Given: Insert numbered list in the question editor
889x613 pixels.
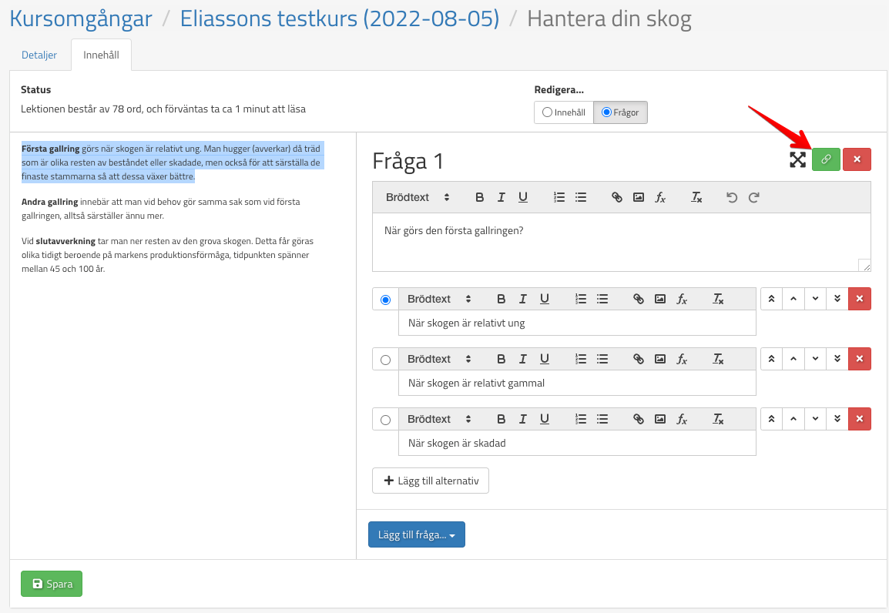Looking at the screenshot, I should (x=559, y=197).
